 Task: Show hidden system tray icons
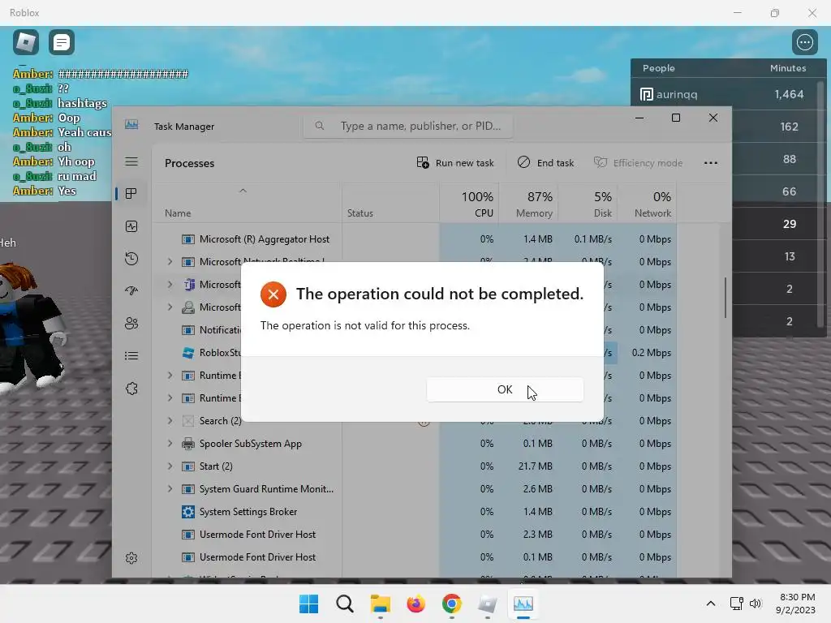(711, 604)
